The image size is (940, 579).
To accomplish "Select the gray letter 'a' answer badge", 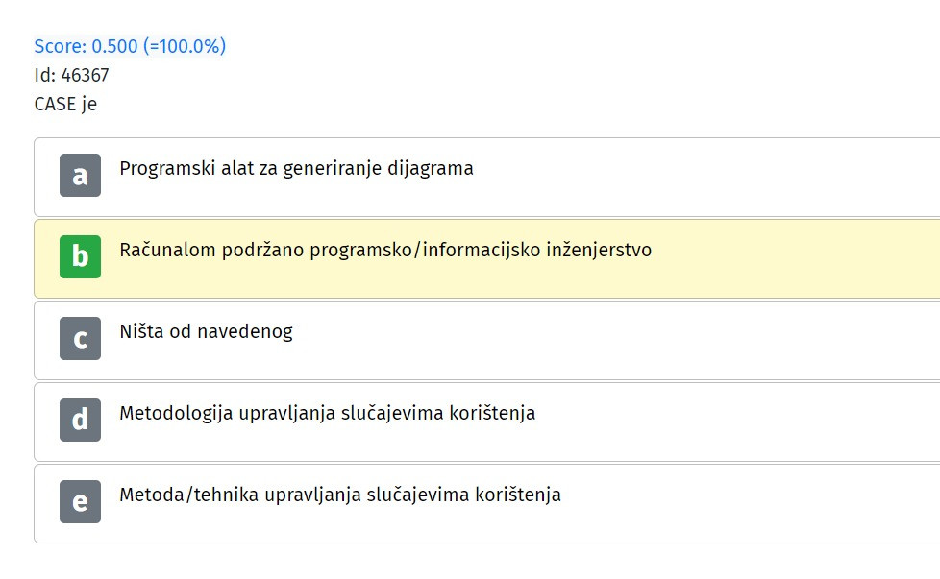I will pos(80,175).
